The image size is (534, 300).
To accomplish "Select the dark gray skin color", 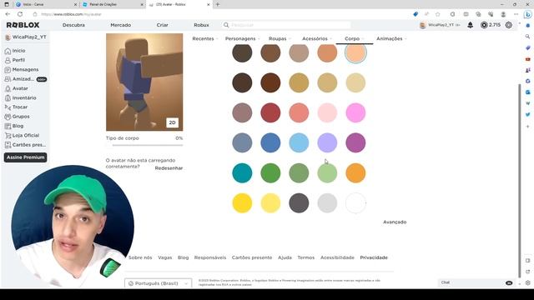I will [x=299, y=203].
